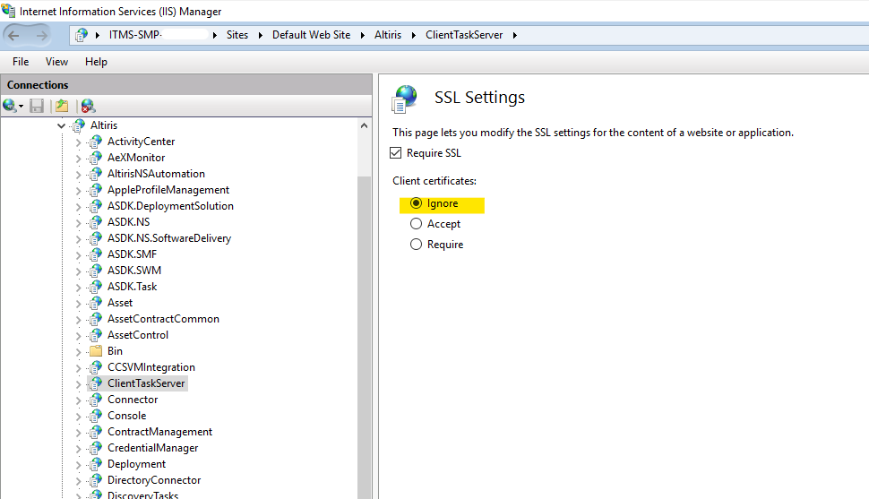Click the Delete Connection icon with red X
This screenshot has height=499, width=869.
pyautogui.click(x=88, y=106)
